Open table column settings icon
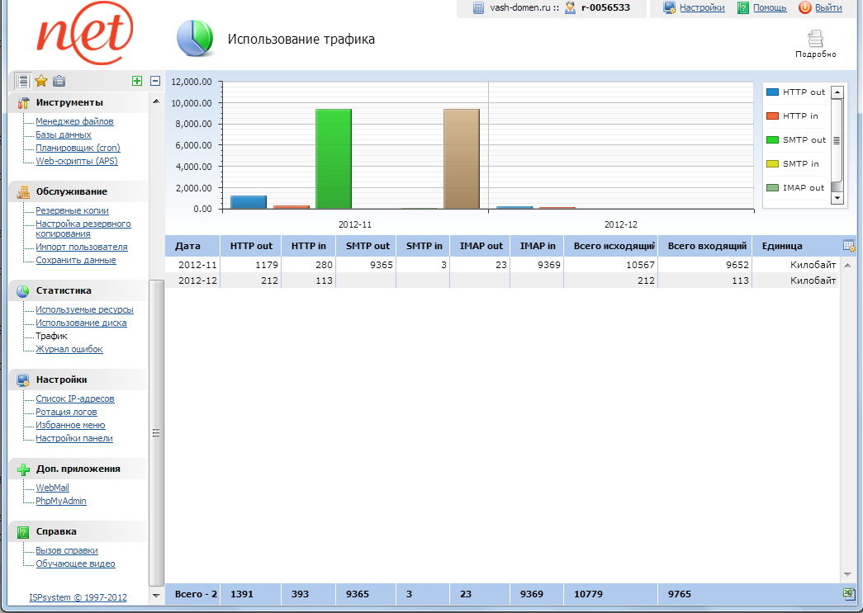863x613 pixels. 848,246
